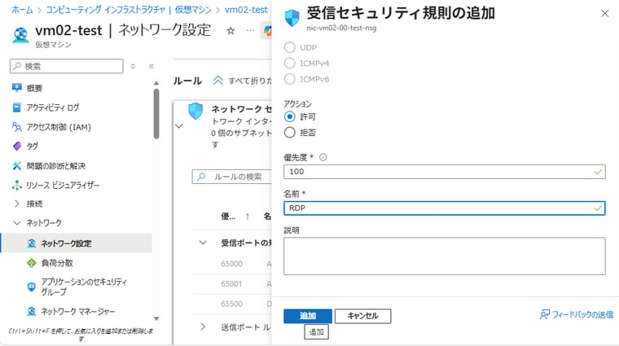The width and height of the screenshot is (619, 346).
Task: Click the 名前 field containing RDP
Action: [x=444, y=208]
